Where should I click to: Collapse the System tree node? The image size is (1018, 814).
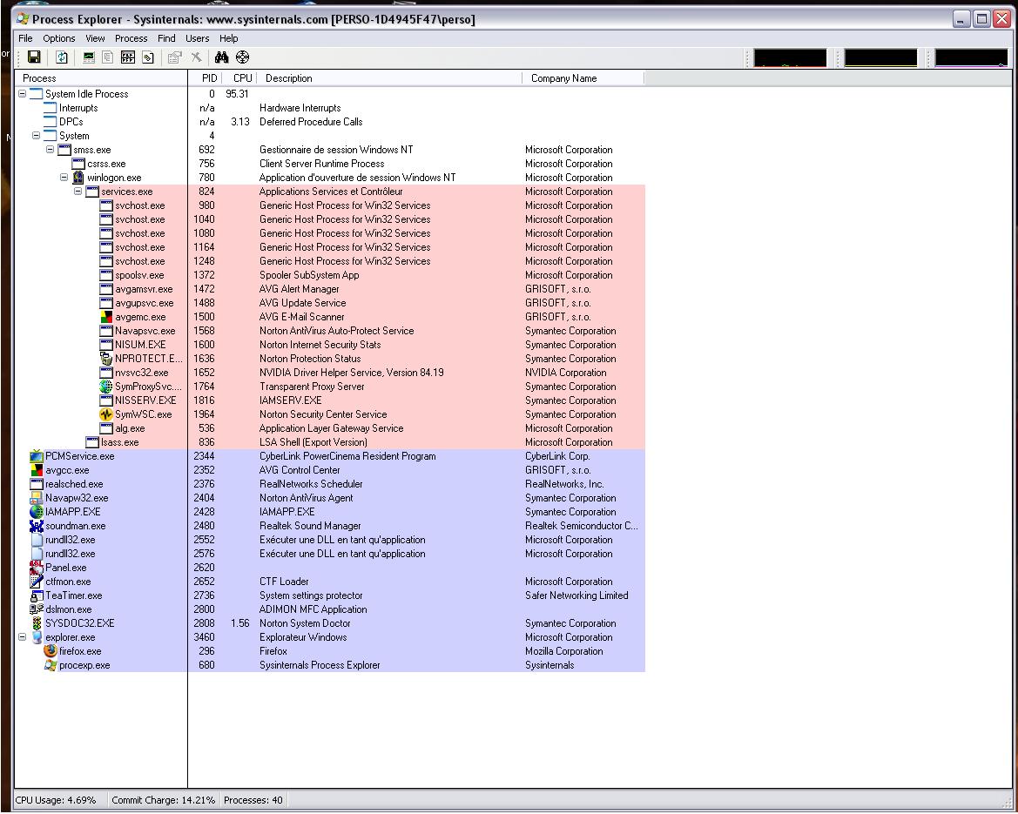tap(37, 136)
